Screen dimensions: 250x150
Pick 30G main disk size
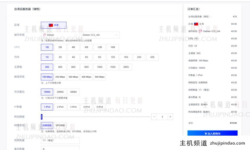[x=47, y=67]
